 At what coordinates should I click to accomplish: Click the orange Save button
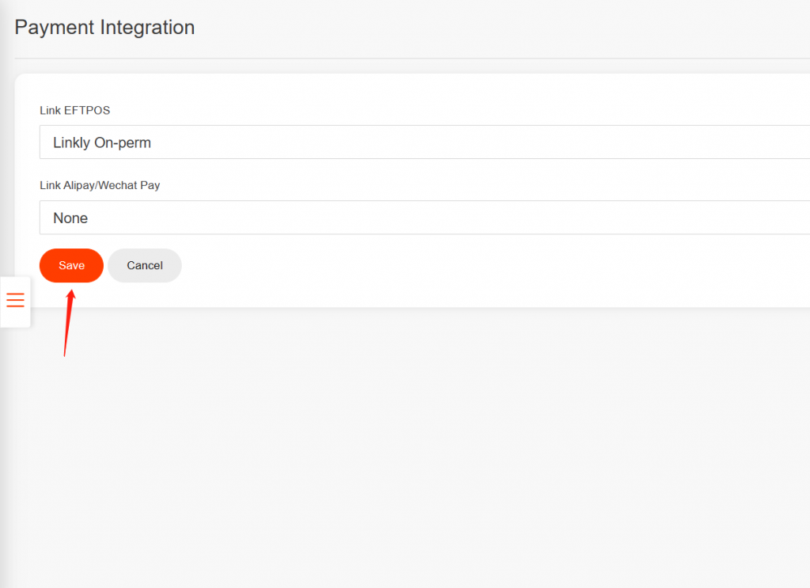(71, 266)
